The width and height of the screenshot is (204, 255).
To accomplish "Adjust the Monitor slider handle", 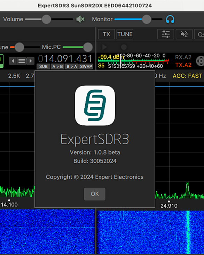I will (147, 19).
